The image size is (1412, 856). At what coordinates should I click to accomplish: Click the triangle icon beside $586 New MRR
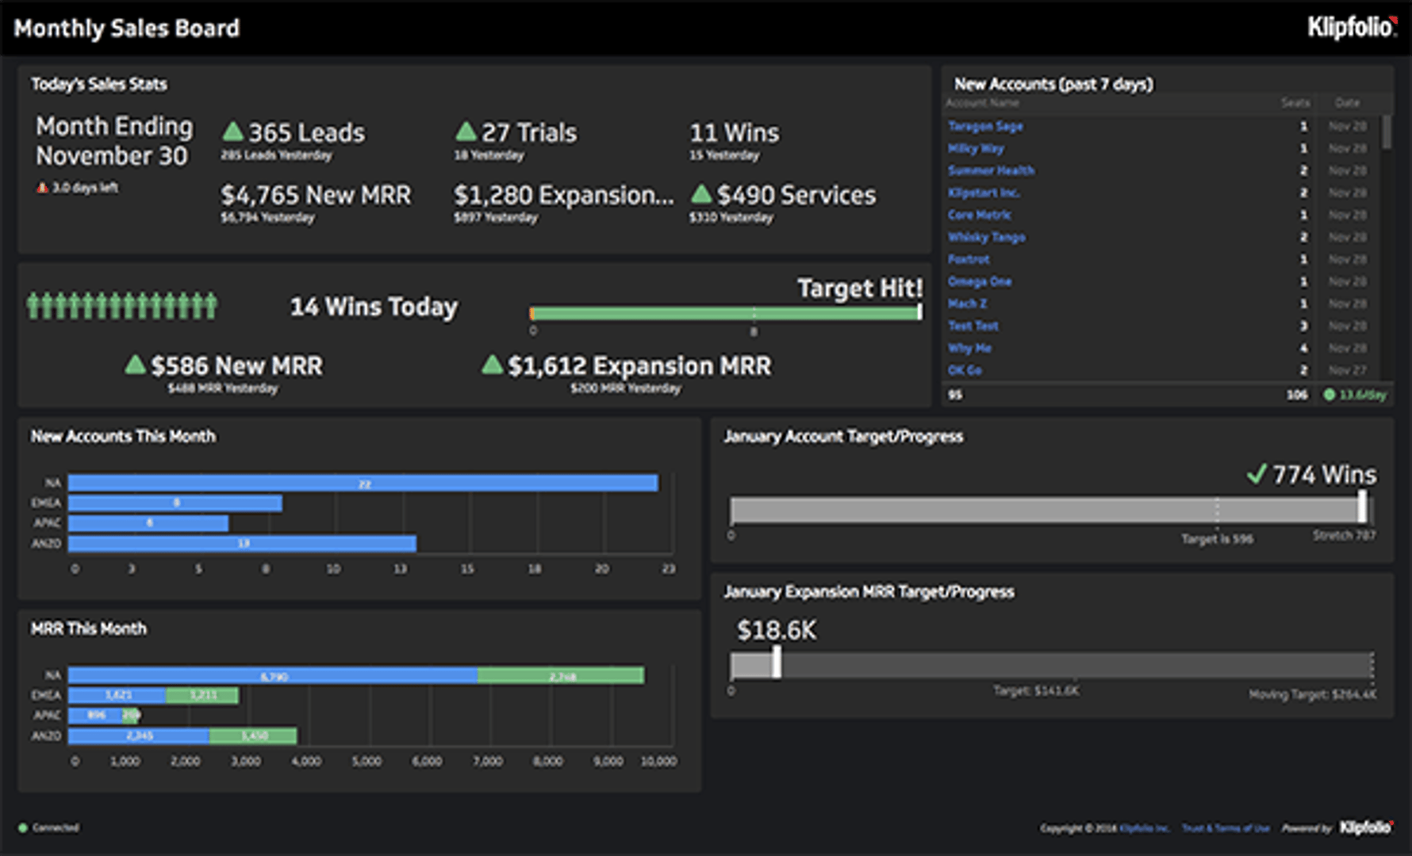click(x=135, y=365)
